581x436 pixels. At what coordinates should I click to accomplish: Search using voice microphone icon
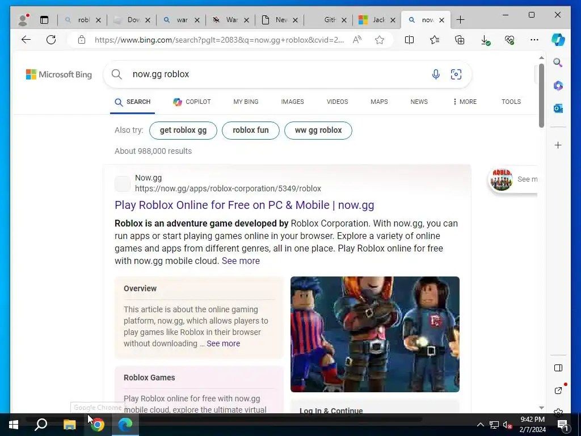436,74
